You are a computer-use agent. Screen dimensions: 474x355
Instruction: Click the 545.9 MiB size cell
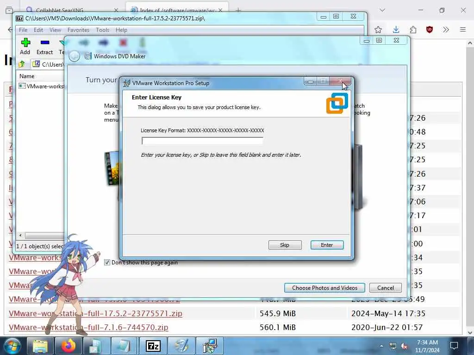(x=278, y=313)
